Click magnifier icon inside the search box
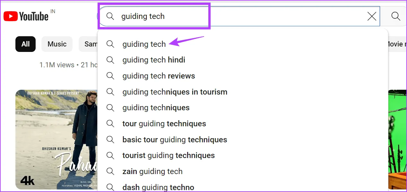The width and height of the screenshot is (407, 192). pyautogui.click(x=110, y=16)
